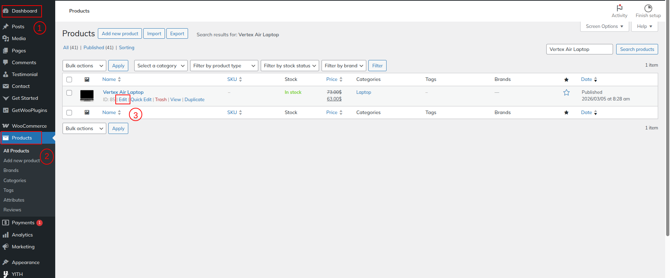Click the Add new product button

click(x=120, y=33)
